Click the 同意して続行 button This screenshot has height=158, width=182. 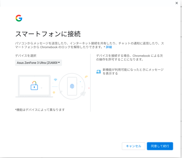click(160, 146)
